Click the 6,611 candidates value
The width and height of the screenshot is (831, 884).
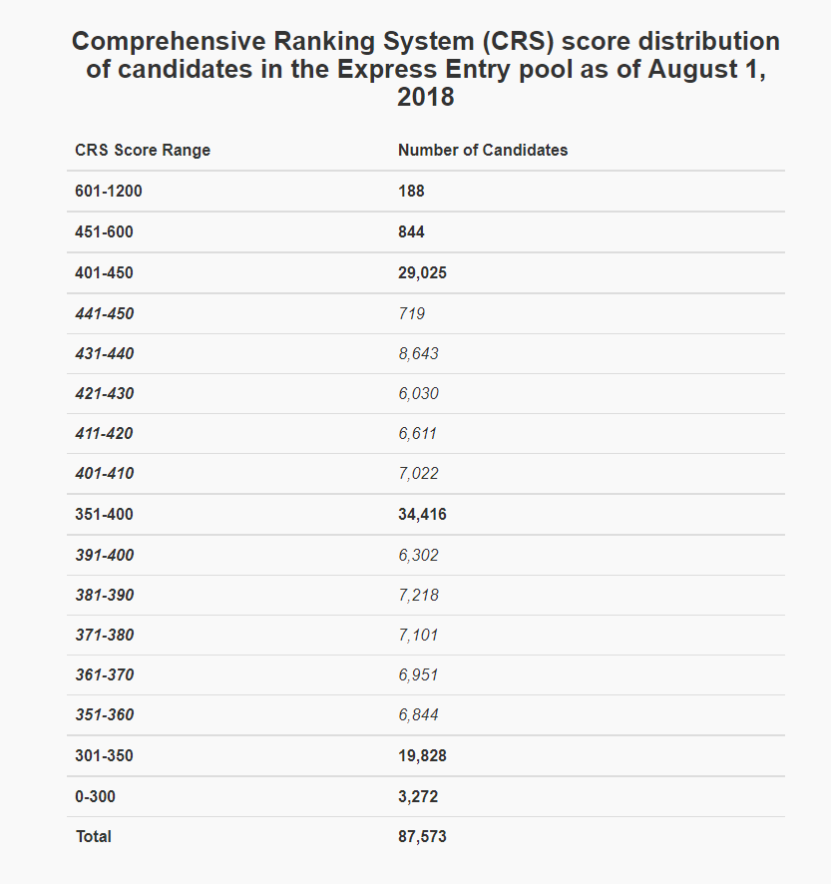coord(417,433)
